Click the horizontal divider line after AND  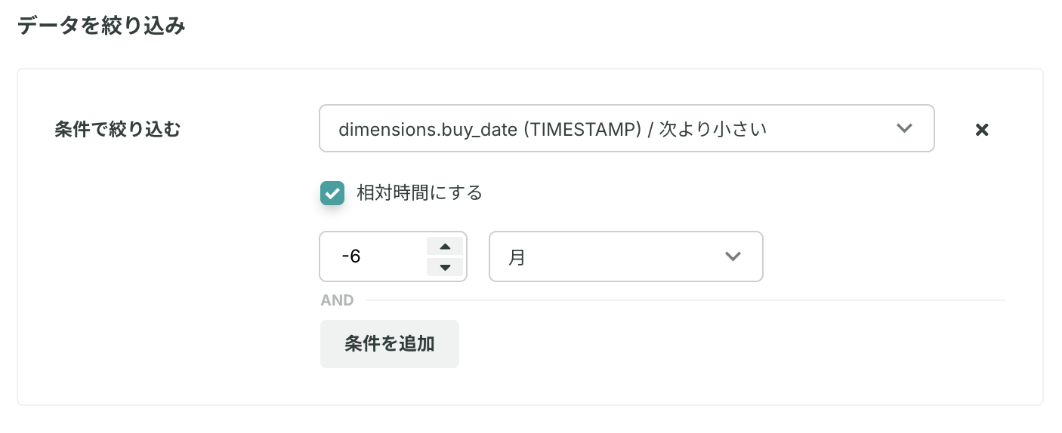pos(686,300)
